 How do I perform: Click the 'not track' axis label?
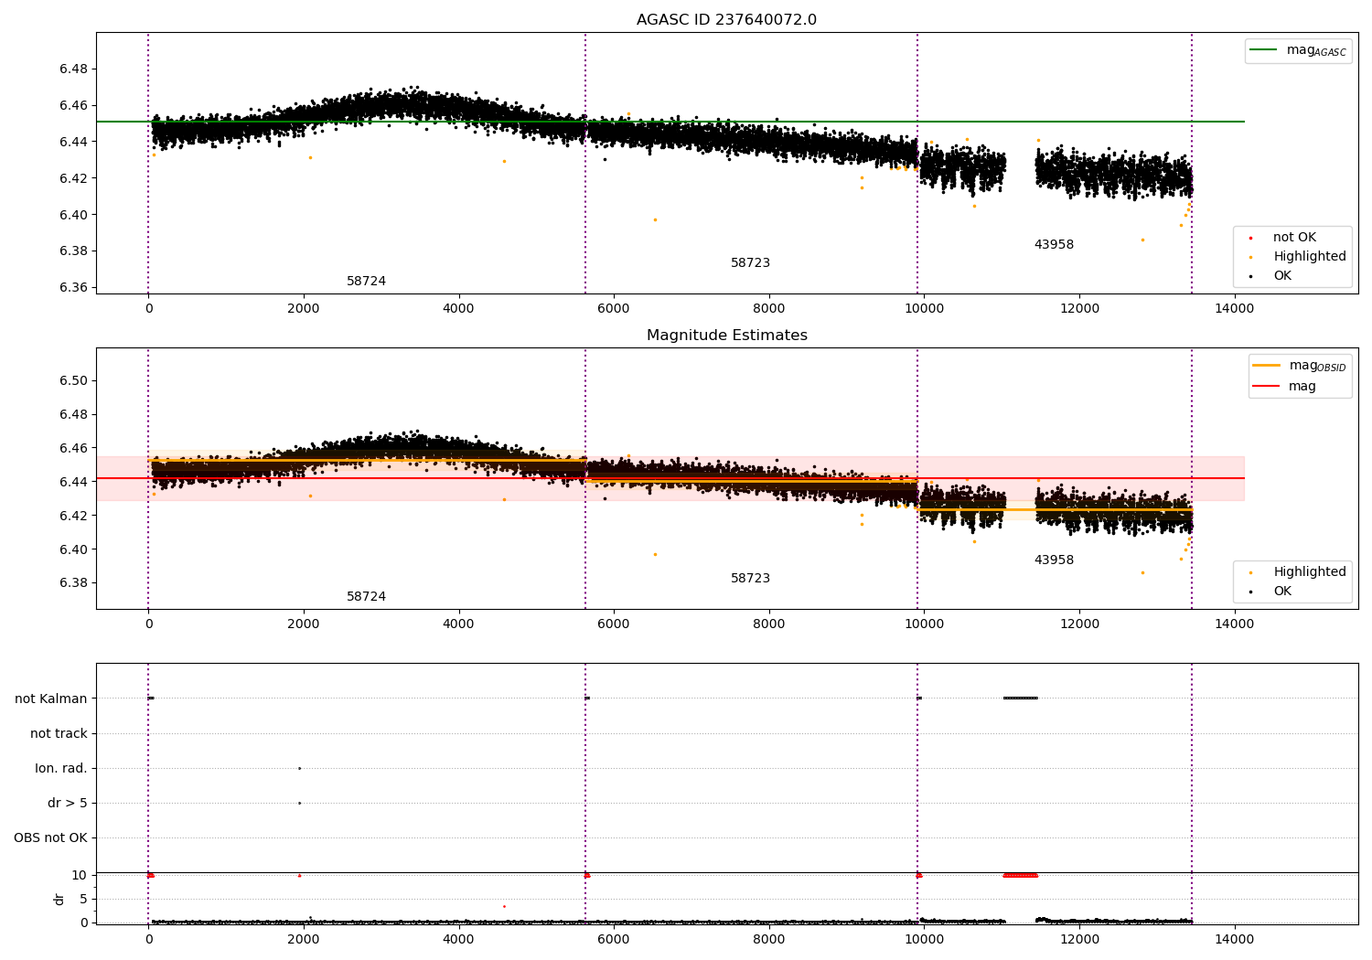[59, 733]
